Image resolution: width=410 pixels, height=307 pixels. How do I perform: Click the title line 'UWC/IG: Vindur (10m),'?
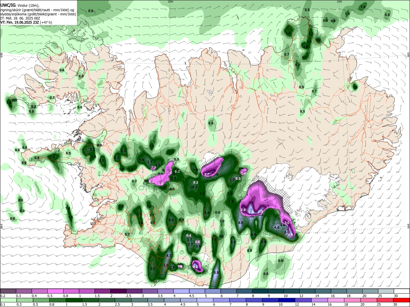20,5
